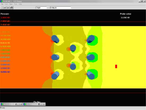146x110 pixels.
Task: Click the Save disk toolbar icon
Action: coord(8,7)
